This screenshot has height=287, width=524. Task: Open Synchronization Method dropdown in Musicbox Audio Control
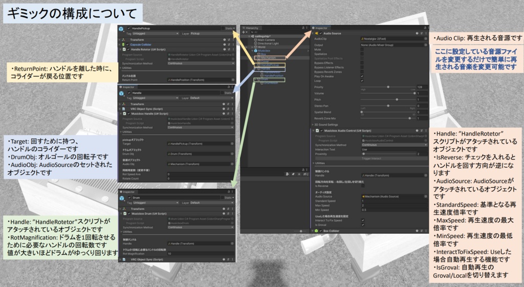394,145
